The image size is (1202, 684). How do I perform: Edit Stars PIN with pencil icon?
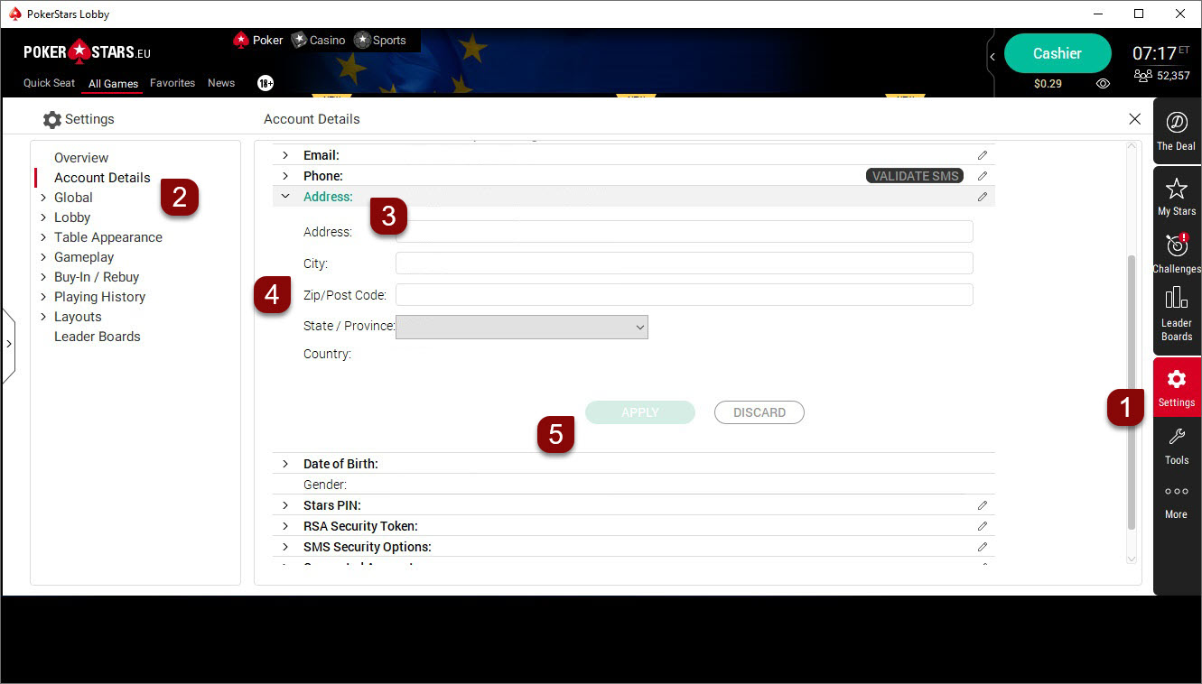coord(983,505)
